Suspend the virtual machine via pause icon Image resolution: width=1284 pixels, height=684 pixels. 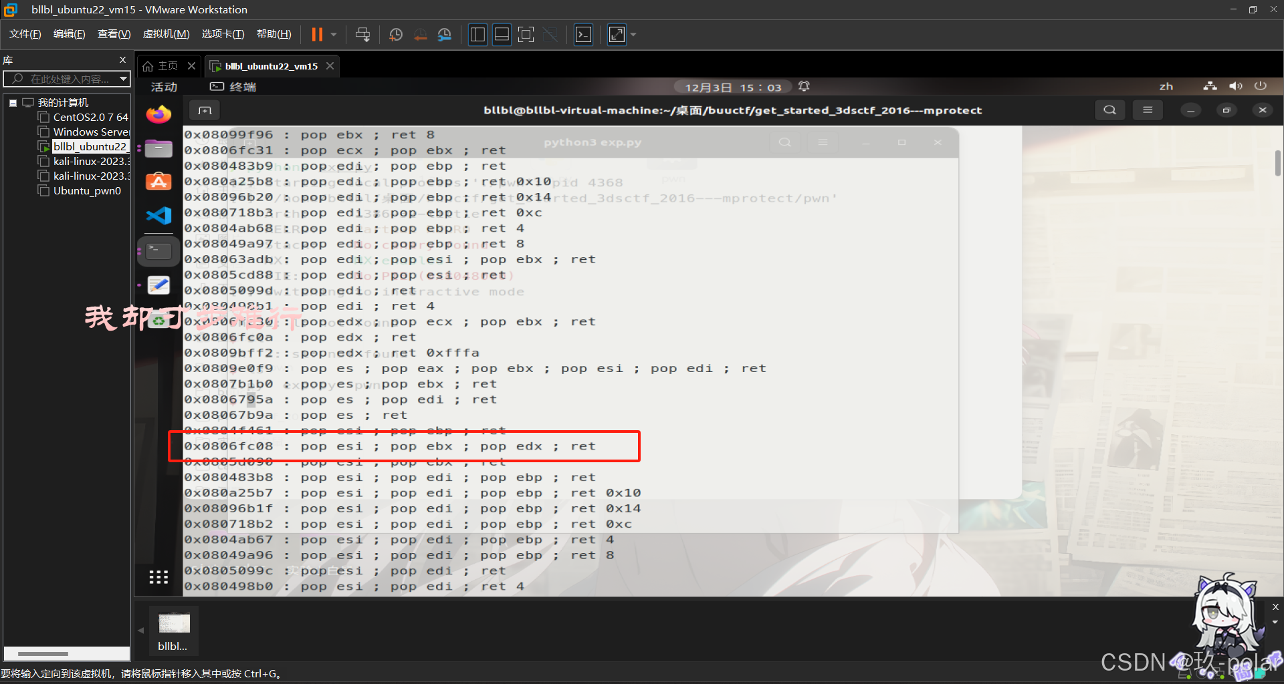[x=316, y=34]
